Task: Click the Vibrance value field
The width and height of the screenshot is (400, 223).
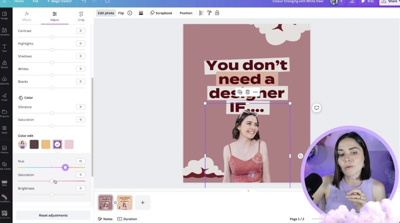Action: coord(80,107)
